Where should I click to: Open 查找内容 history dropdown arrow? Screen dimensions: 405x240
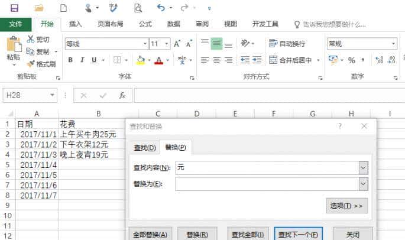pos(363,168)
